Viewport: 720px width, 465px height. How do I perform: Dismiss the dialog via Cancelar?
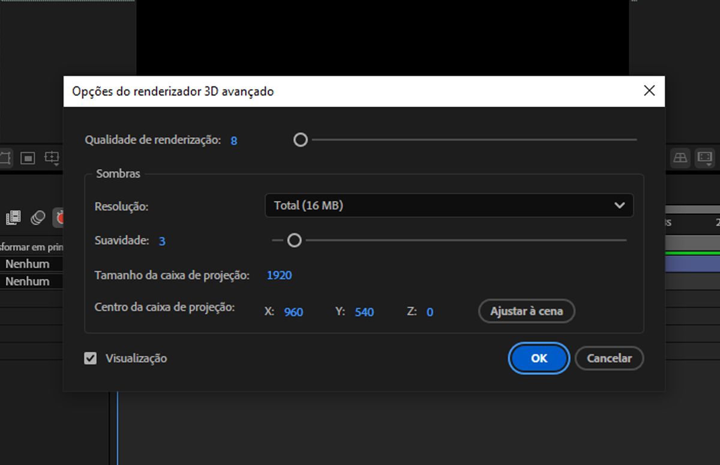click(x=609, y=358)
